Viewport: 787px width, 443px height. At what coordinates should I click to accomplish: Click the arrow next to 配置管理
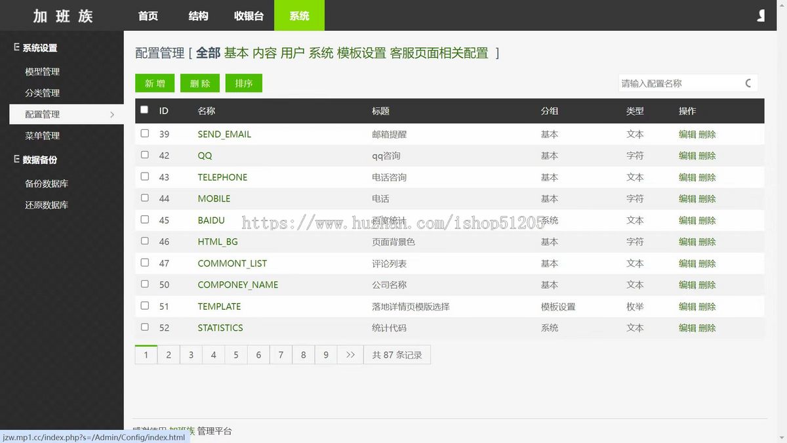click(x=112, y=114)
